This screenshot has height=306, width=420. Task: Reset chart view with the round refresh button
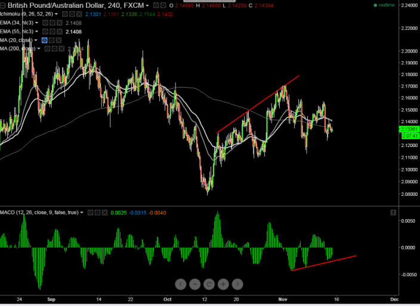pos(209,284)
